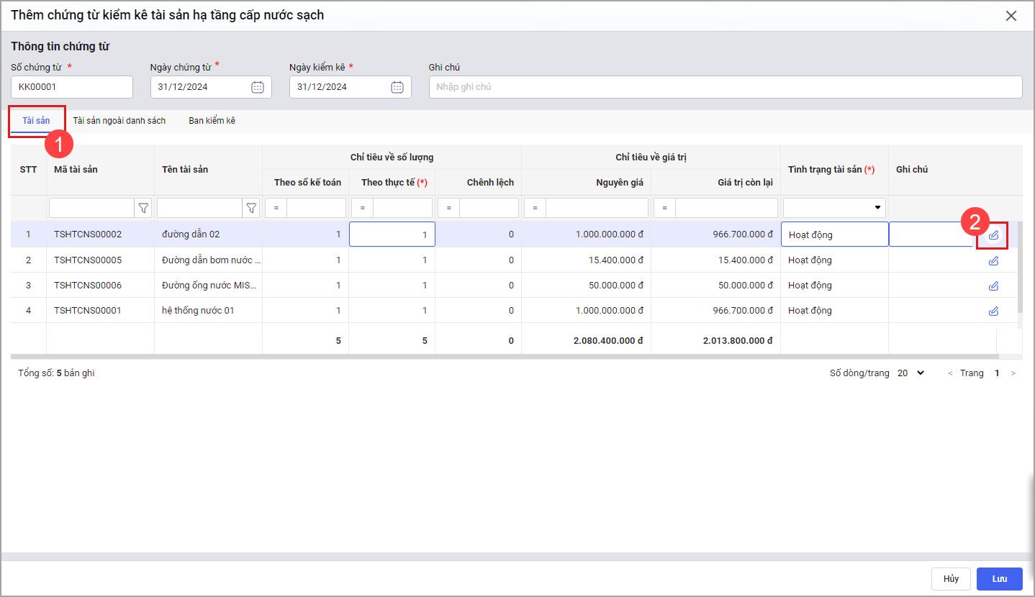This screenshot has width=1035, height=597.
Task: Click the Hủy button
Action: pyautogui.click(x=951, y=579)
